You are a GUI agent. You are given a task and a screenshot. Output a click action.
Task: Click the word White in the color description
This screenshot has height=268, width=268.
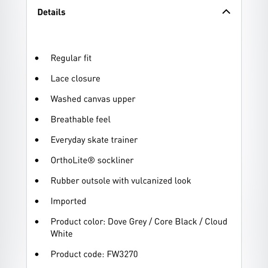click(61, 234)
